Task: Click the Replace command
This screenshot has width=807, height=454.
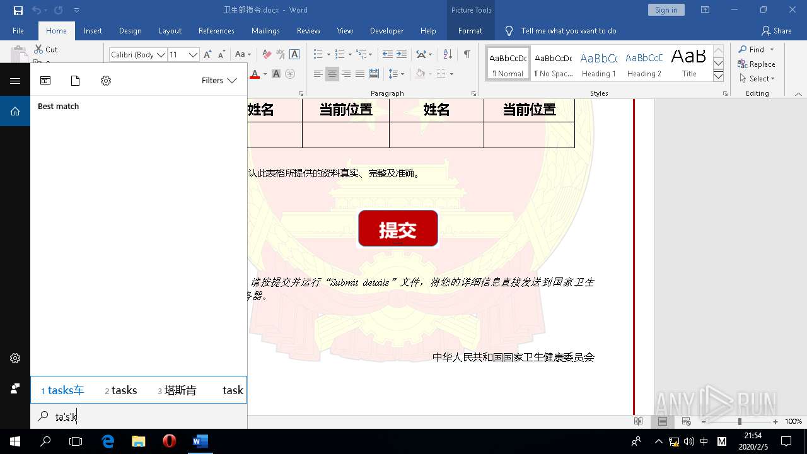Action: click(757, 64)
